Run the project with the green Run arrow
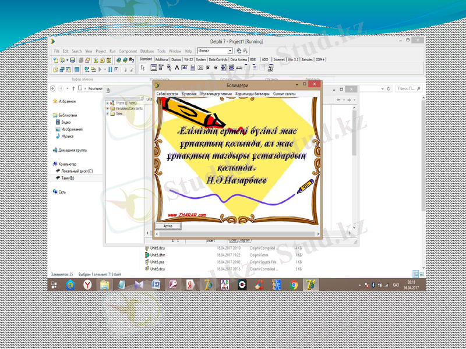The height and width of the screenshot is (349, 466). [x=100, y=69]
